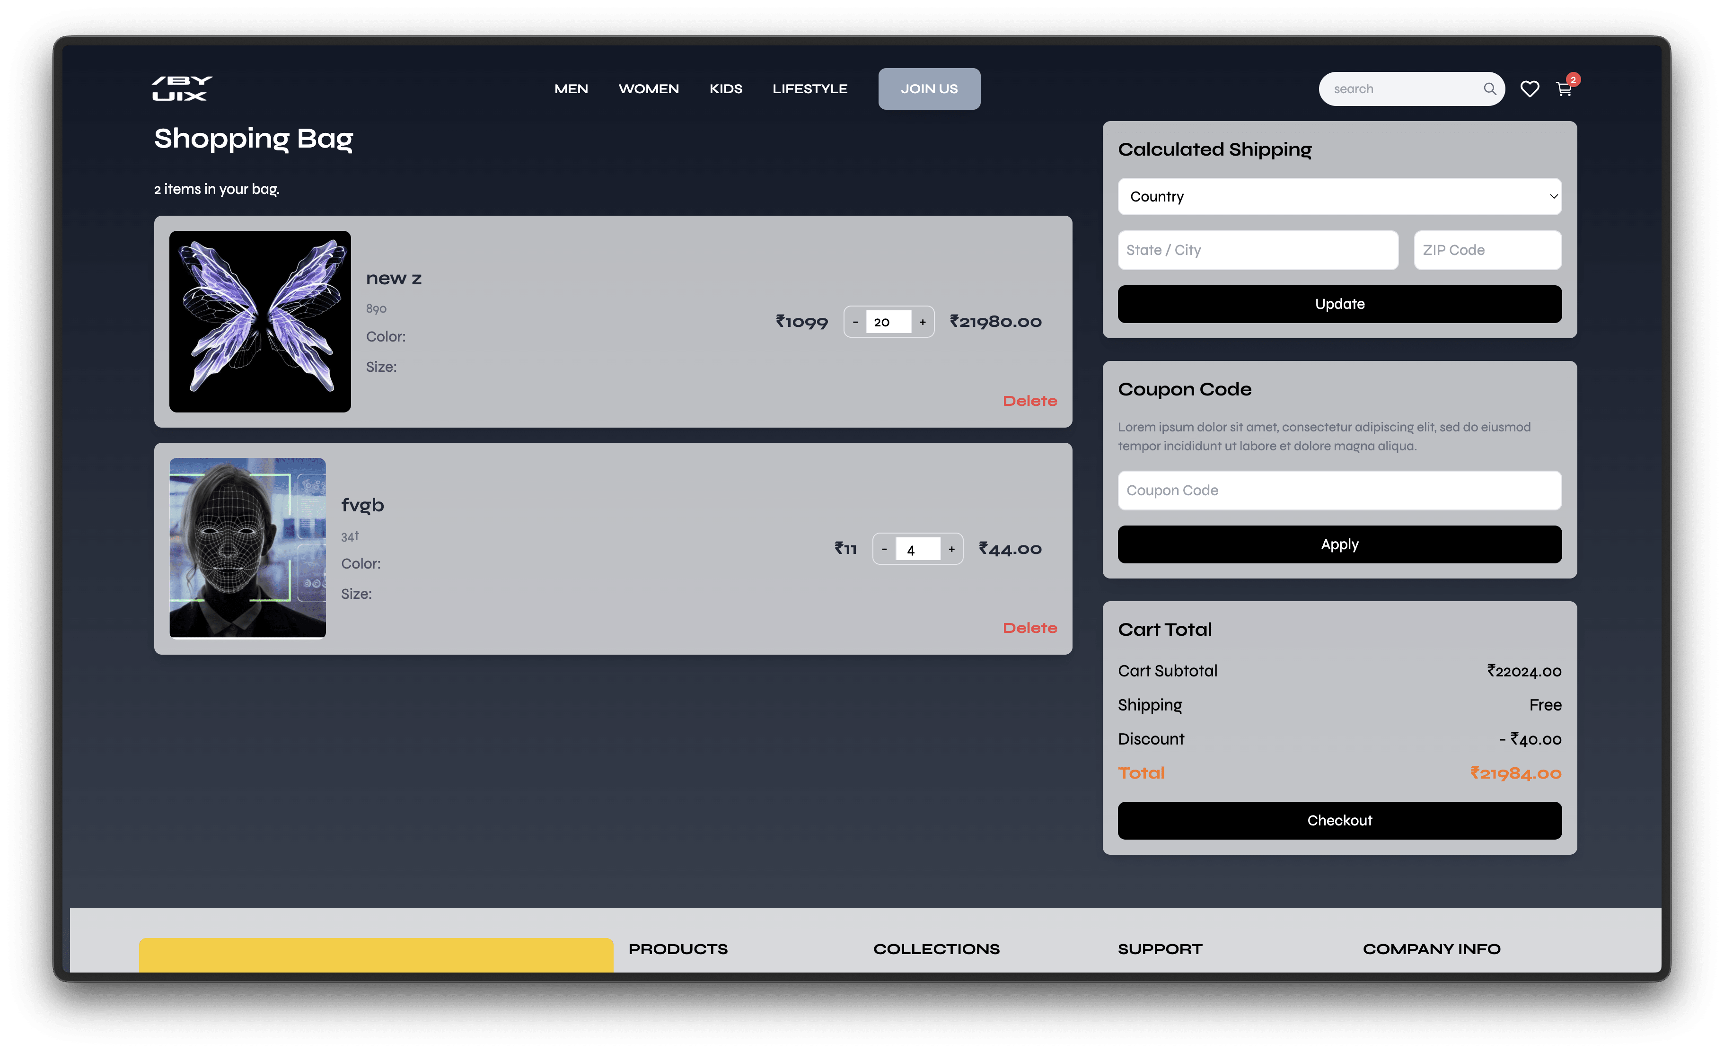Open the MEN menu
The image size is (1724, 1052).
point(571,89)
